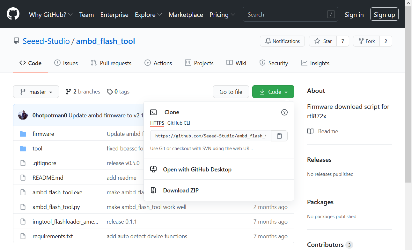The width and height of the screenshot is (412, 250).
Task: Click the Download ZIP option
Action: click(x=180, y=190)
